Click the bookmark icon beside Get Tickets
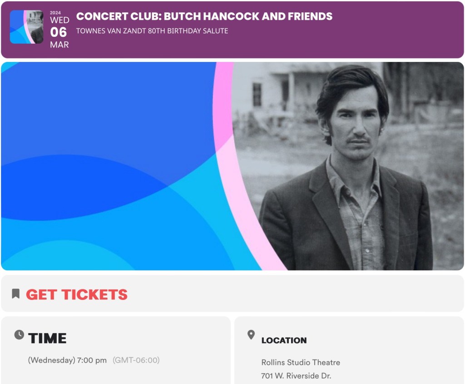465x384 pixels. click(x=16, y=293)
